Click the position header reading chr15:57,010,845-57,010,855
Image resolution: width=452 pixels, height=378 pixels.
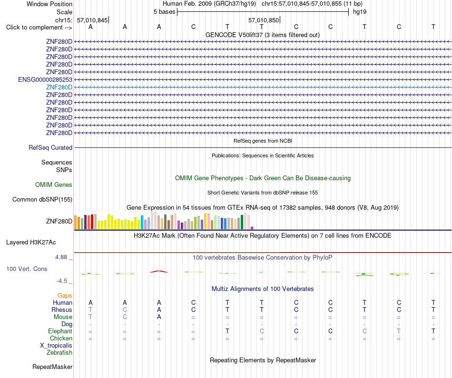(302, 4)
